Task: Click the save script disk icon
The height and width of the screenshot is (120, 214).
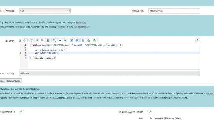Action: click(x=83, y=40)
